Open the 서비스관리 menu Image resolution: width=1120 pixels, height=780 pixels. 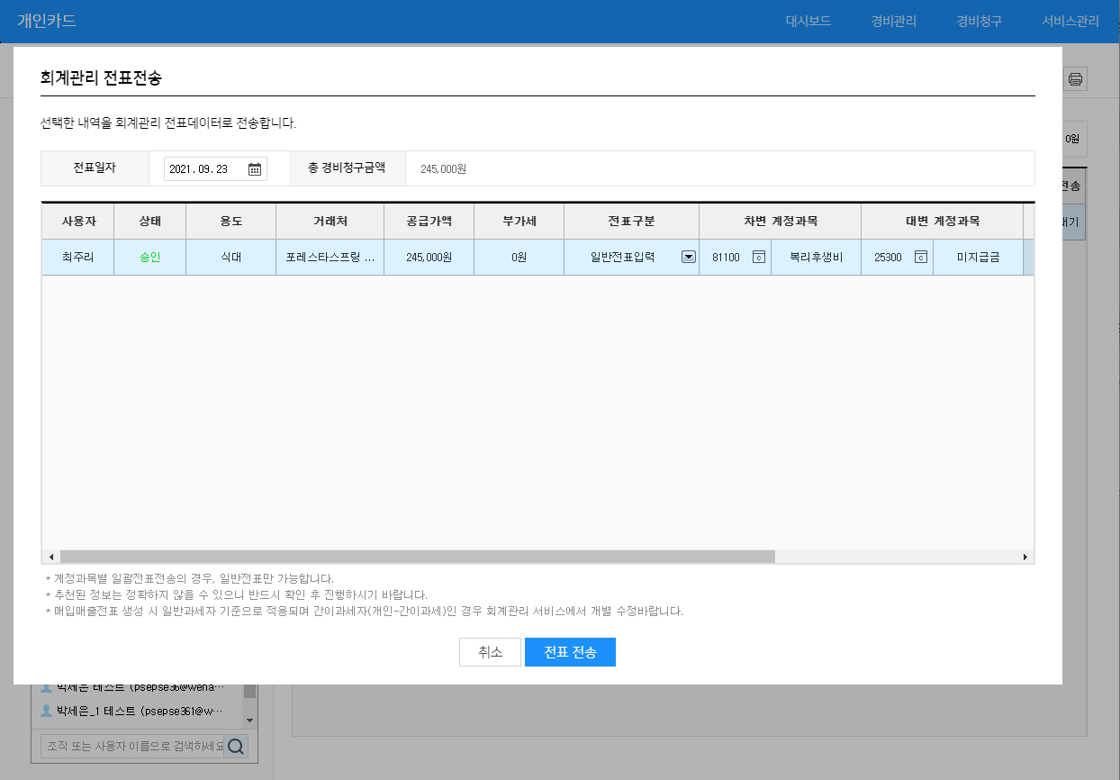(1070, 21)
